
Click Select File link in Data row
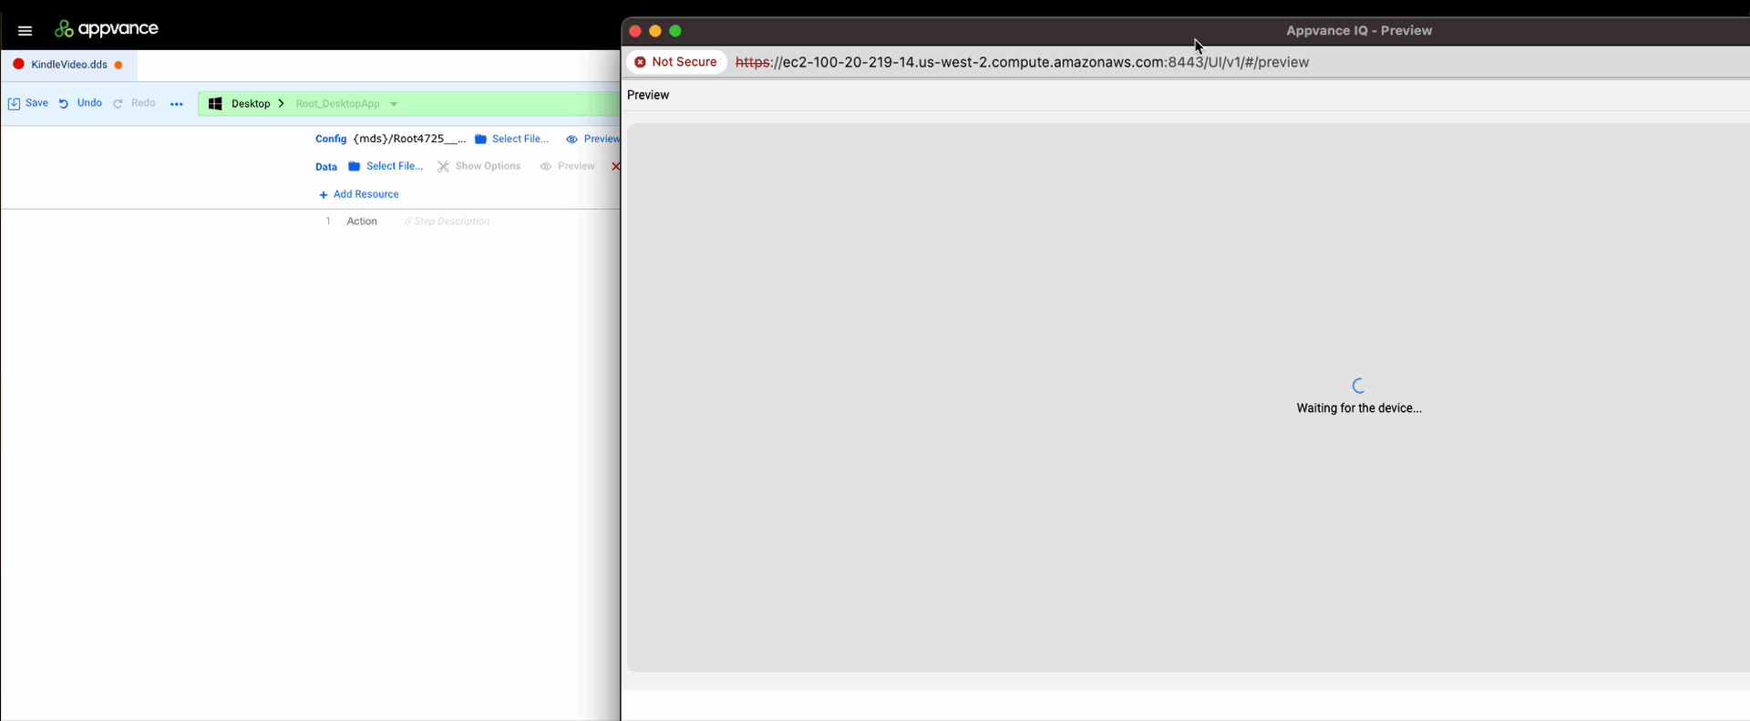(394, 167)
